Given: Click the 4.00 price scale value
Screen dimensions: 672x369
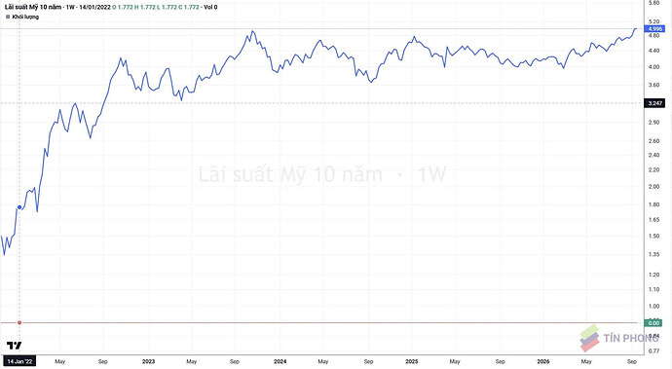Looking at the screenshot, I should [654, 67].
